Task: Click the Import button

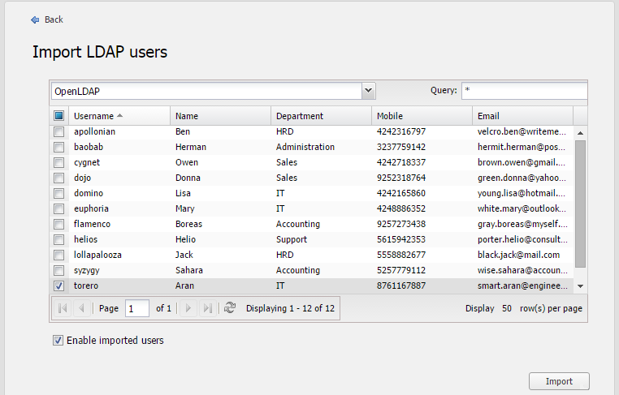Action: 559,381
